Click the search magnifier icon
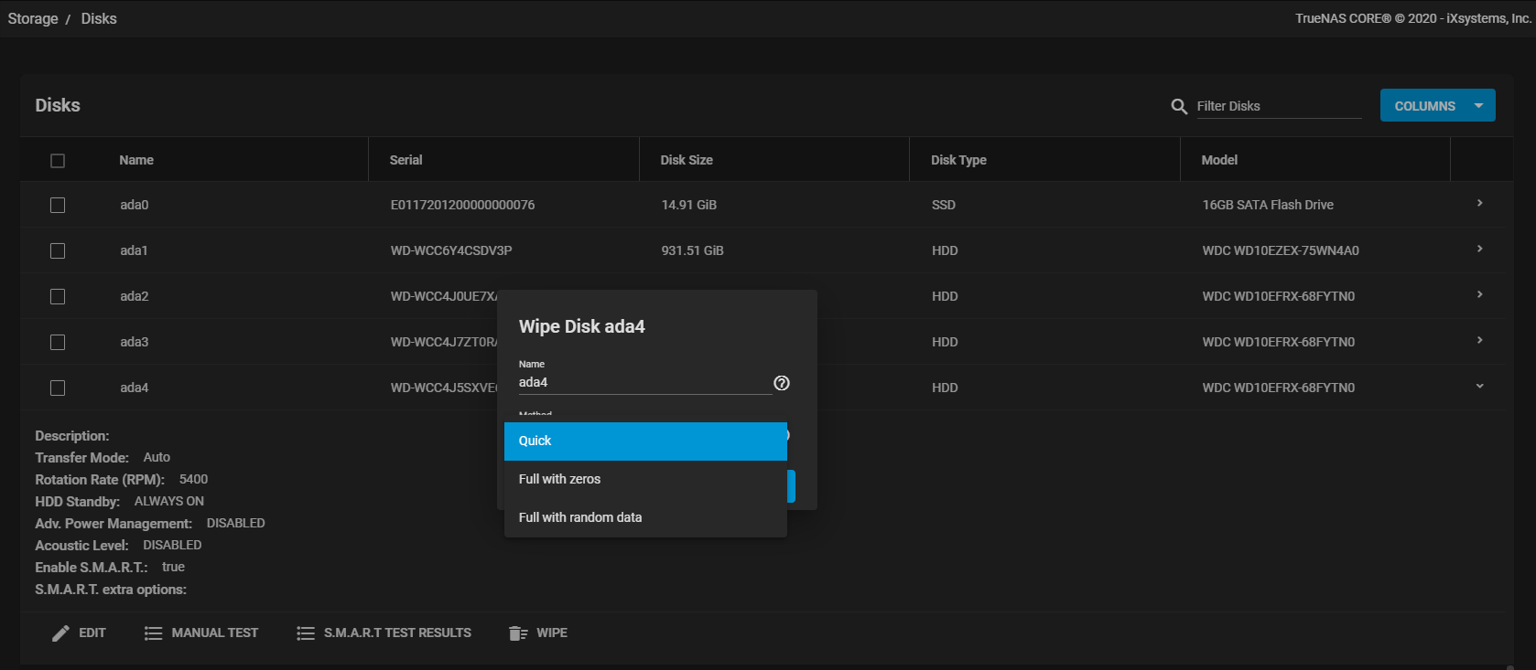Screen dimensions: 1536x670 coord(1179,107)
